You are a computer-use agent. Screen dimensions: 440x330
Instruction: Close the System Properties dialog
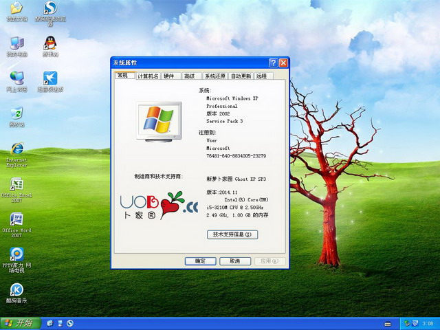pyautogui.click(x=283, y=63)
